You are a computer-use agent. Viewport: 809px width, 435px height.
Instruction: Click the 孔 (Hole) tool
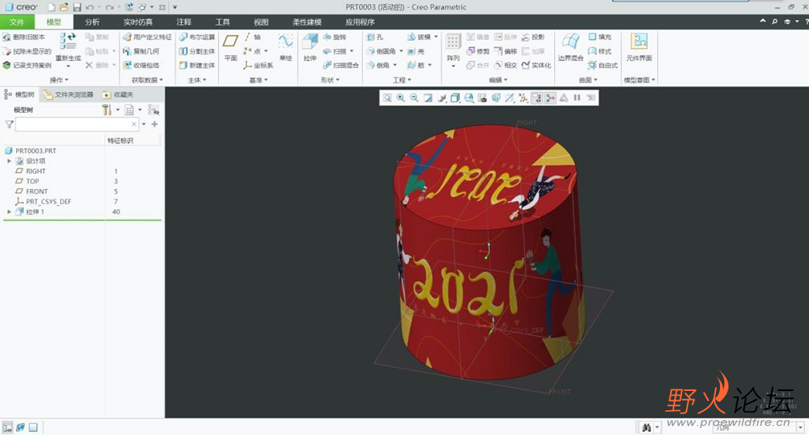tap(375, 37)
